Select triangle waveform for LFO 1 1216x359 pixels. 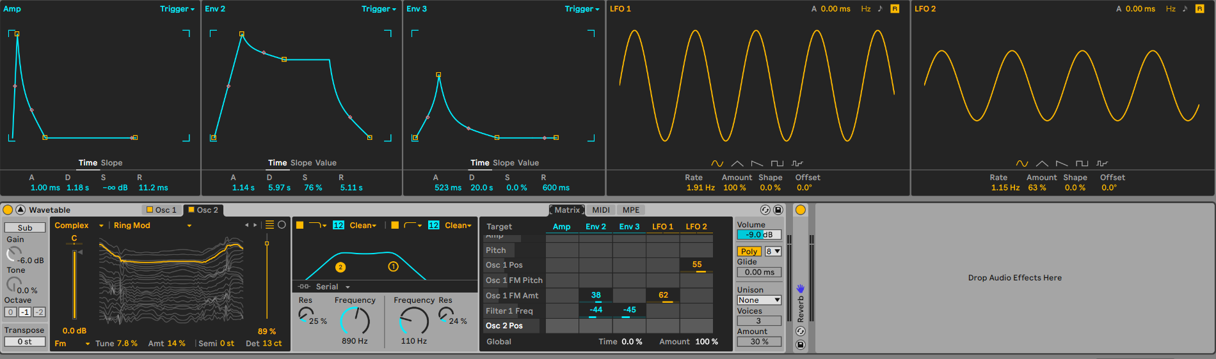click(x=737, y=164)
